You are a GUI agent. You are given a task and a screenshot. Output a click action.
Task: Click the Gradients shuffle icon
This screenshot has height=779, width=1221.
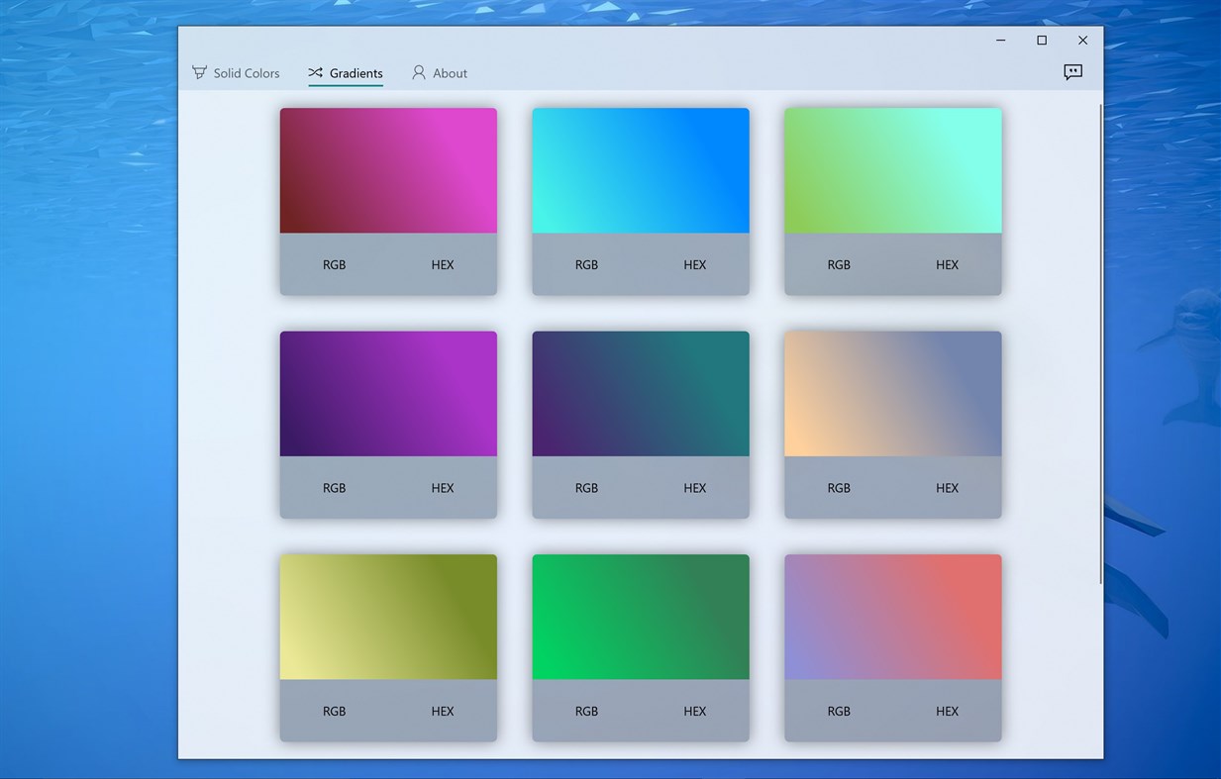point(316,72)
